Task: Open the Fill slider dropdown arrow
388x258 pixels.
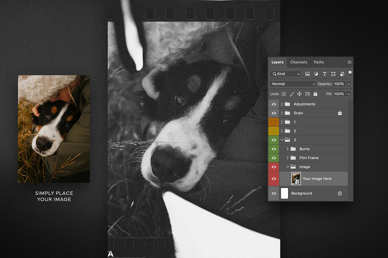Action: coord(349,94)
